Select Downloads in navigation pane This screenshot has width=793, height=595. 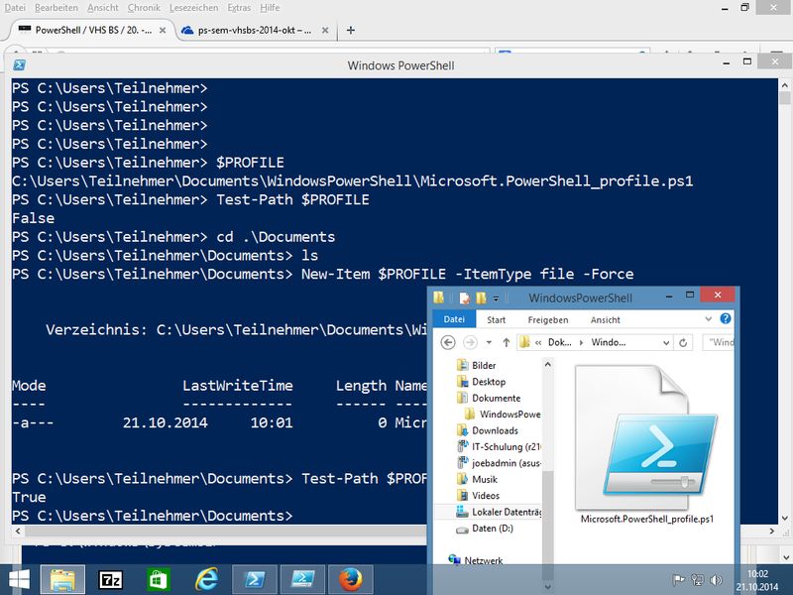[495, 430]
